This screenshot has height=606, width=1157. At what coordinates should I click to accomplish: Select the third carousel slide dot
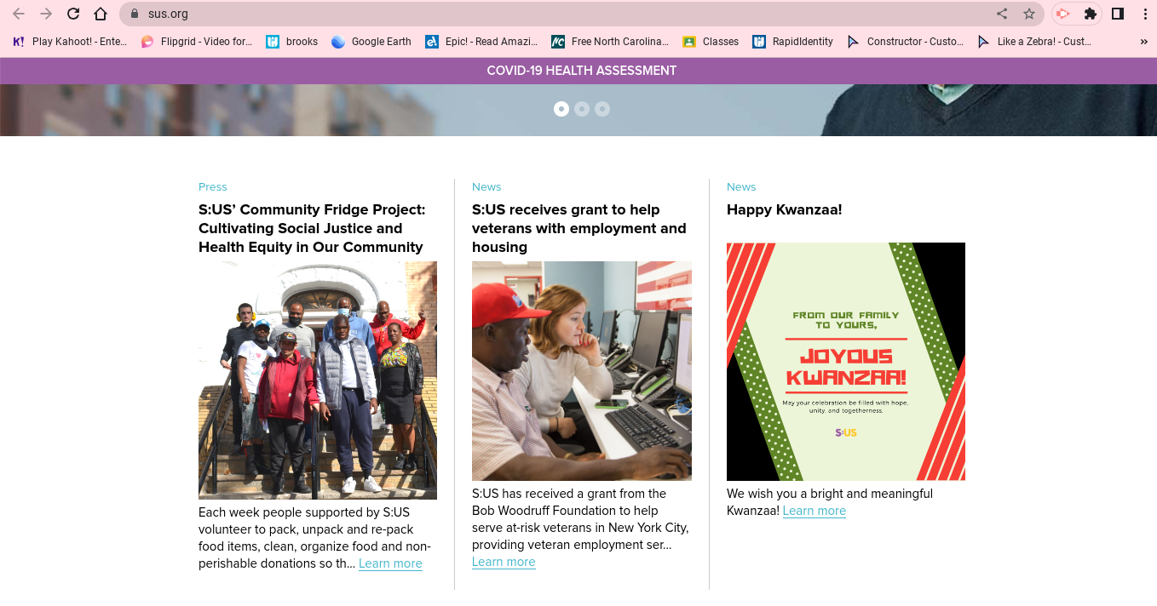[602, 109]
